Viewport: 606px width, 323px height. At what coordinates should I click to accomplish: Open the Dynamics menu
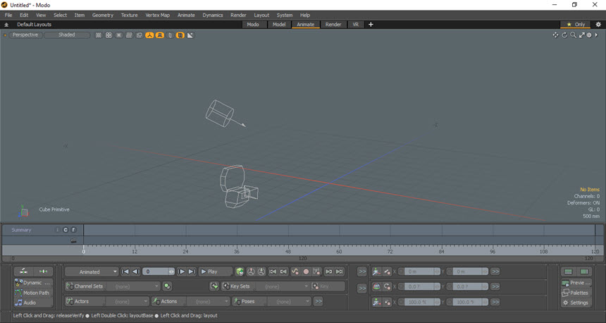212,15
